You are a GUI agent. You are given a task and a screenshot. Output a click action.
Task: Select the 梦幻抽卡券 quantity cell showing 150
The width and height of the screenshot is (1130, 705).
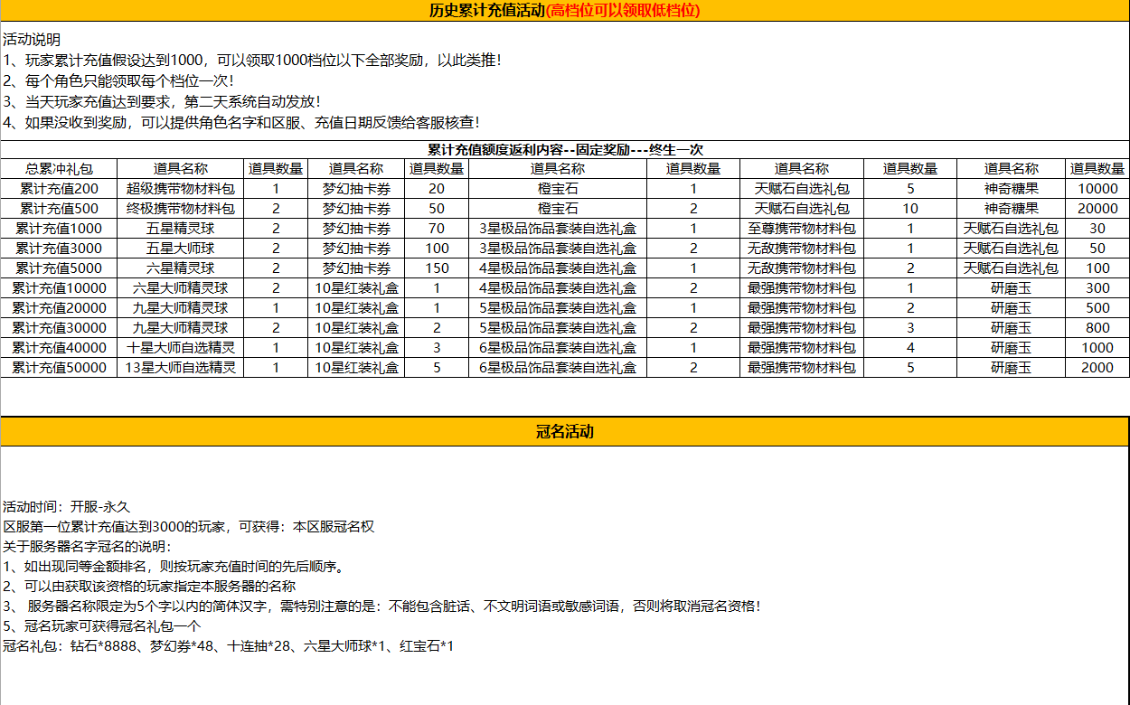point(437,268)
